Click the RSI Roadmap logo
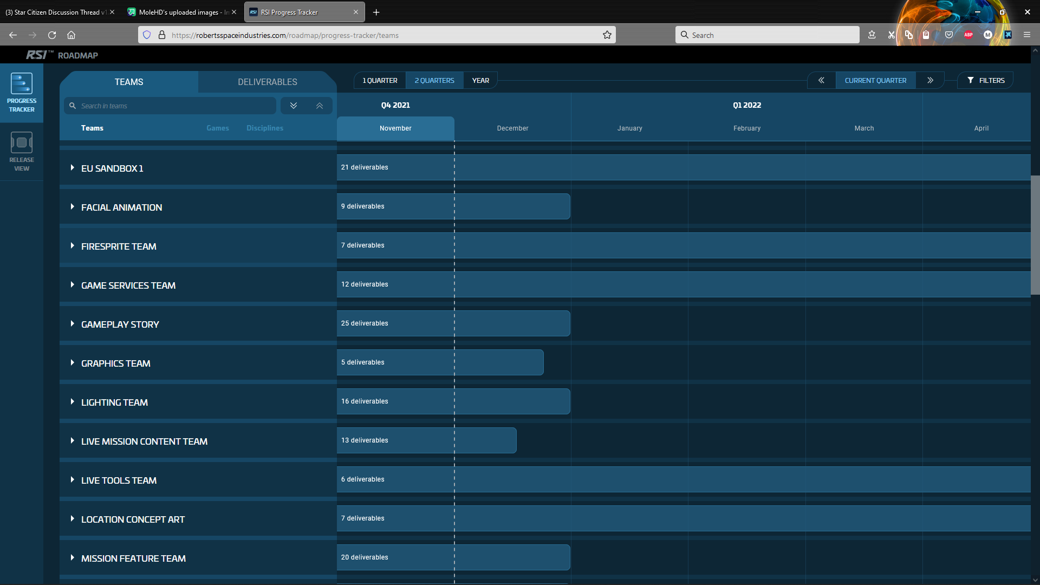Screen dimensions: 1040x585 62,55
